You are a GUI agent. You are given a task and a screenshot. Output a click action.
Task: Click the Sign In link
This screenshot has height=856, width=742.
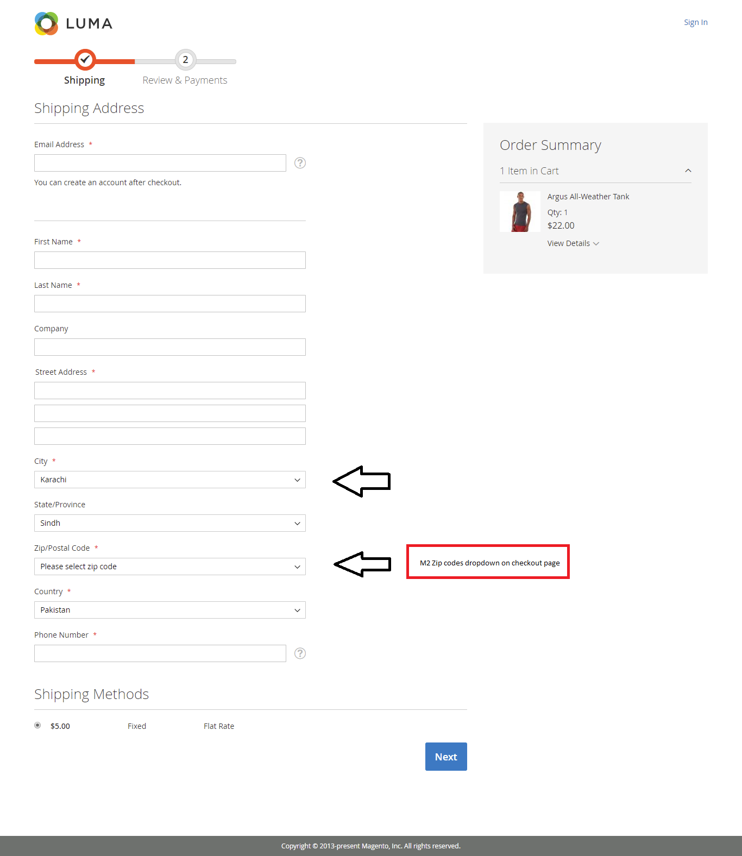(695, 22)
